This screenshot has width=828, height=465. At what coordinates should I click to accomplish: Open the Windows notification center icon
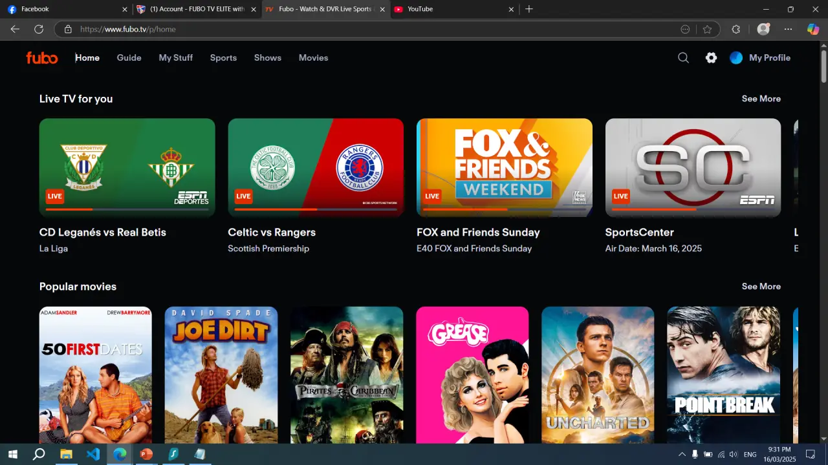(810, 454)
